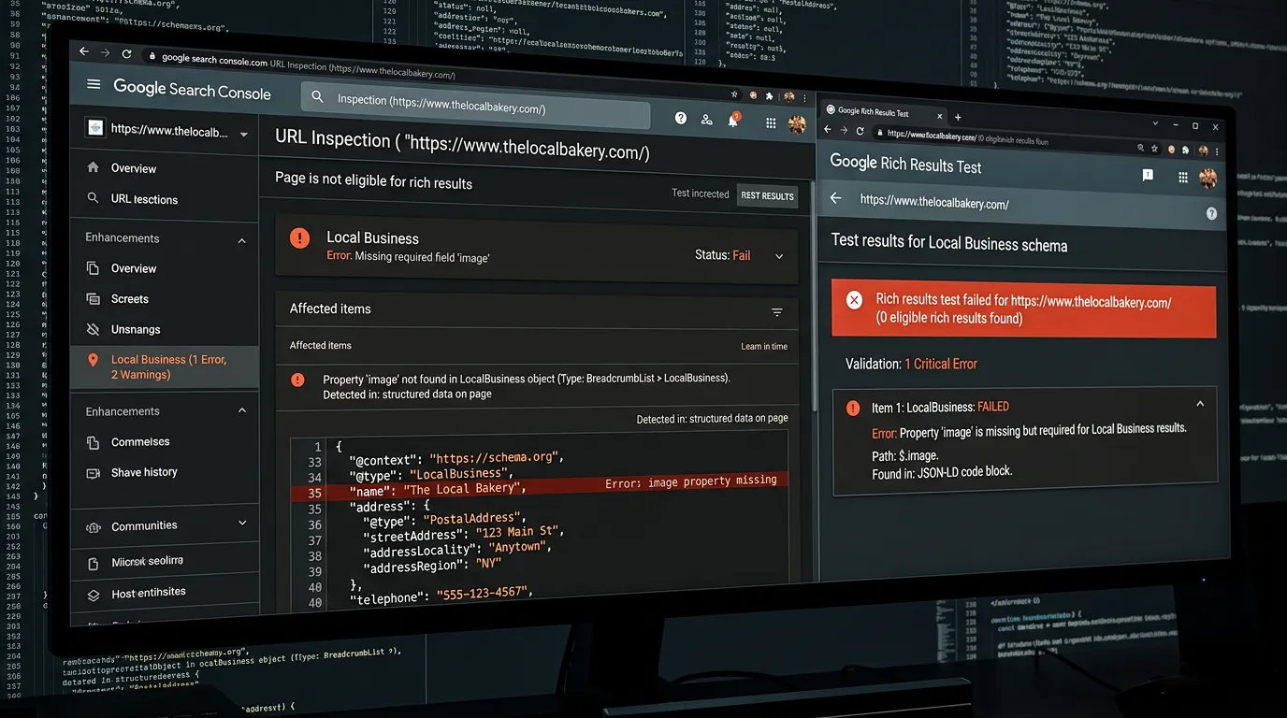
Task: Open Search Console help
Action: 681,118
